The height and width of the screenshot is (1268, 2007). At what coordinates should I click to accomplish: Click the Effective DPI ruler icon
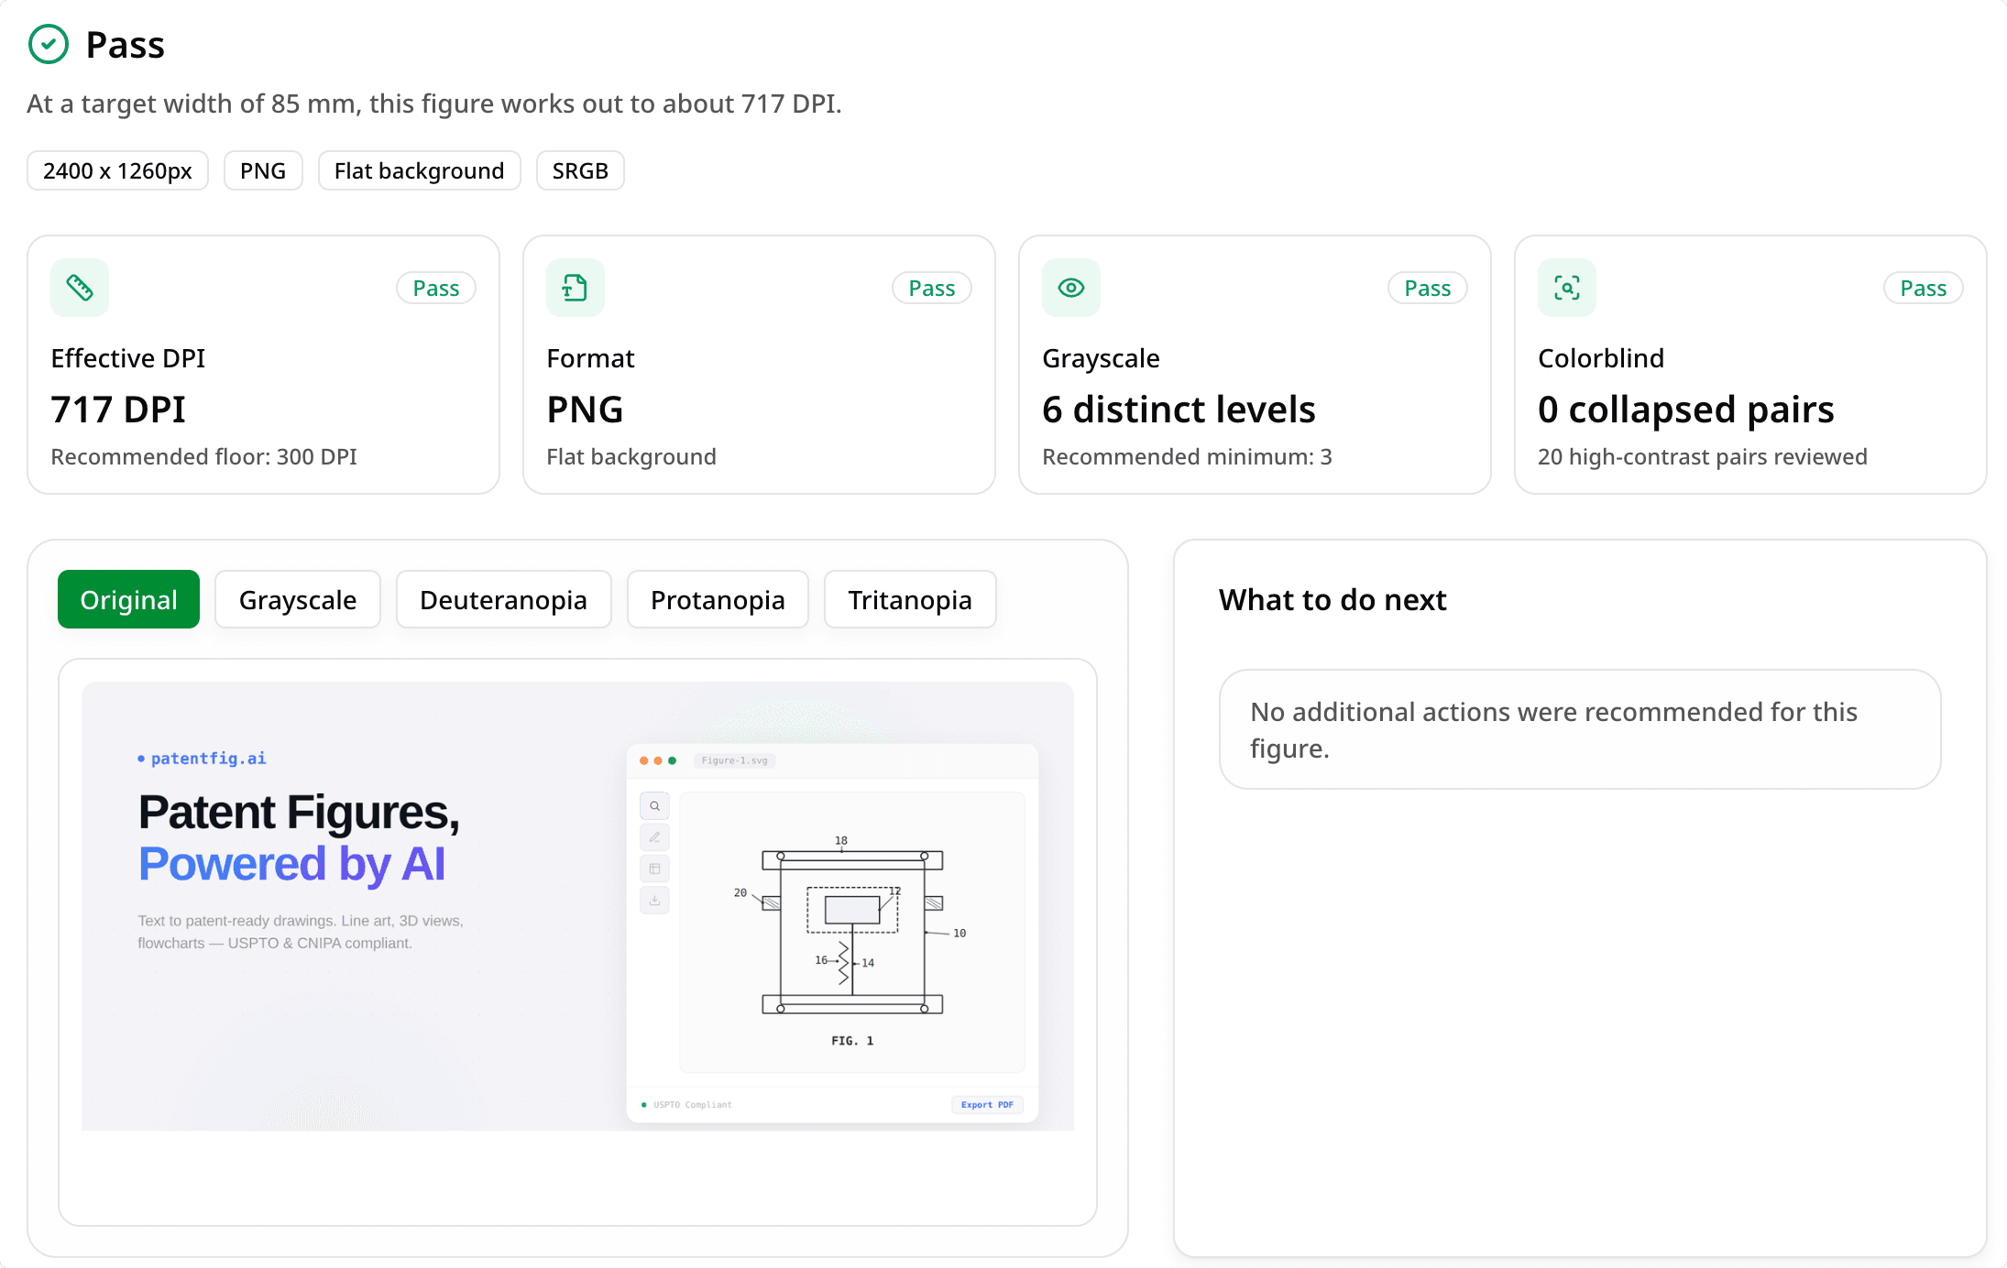pos(80,288)
